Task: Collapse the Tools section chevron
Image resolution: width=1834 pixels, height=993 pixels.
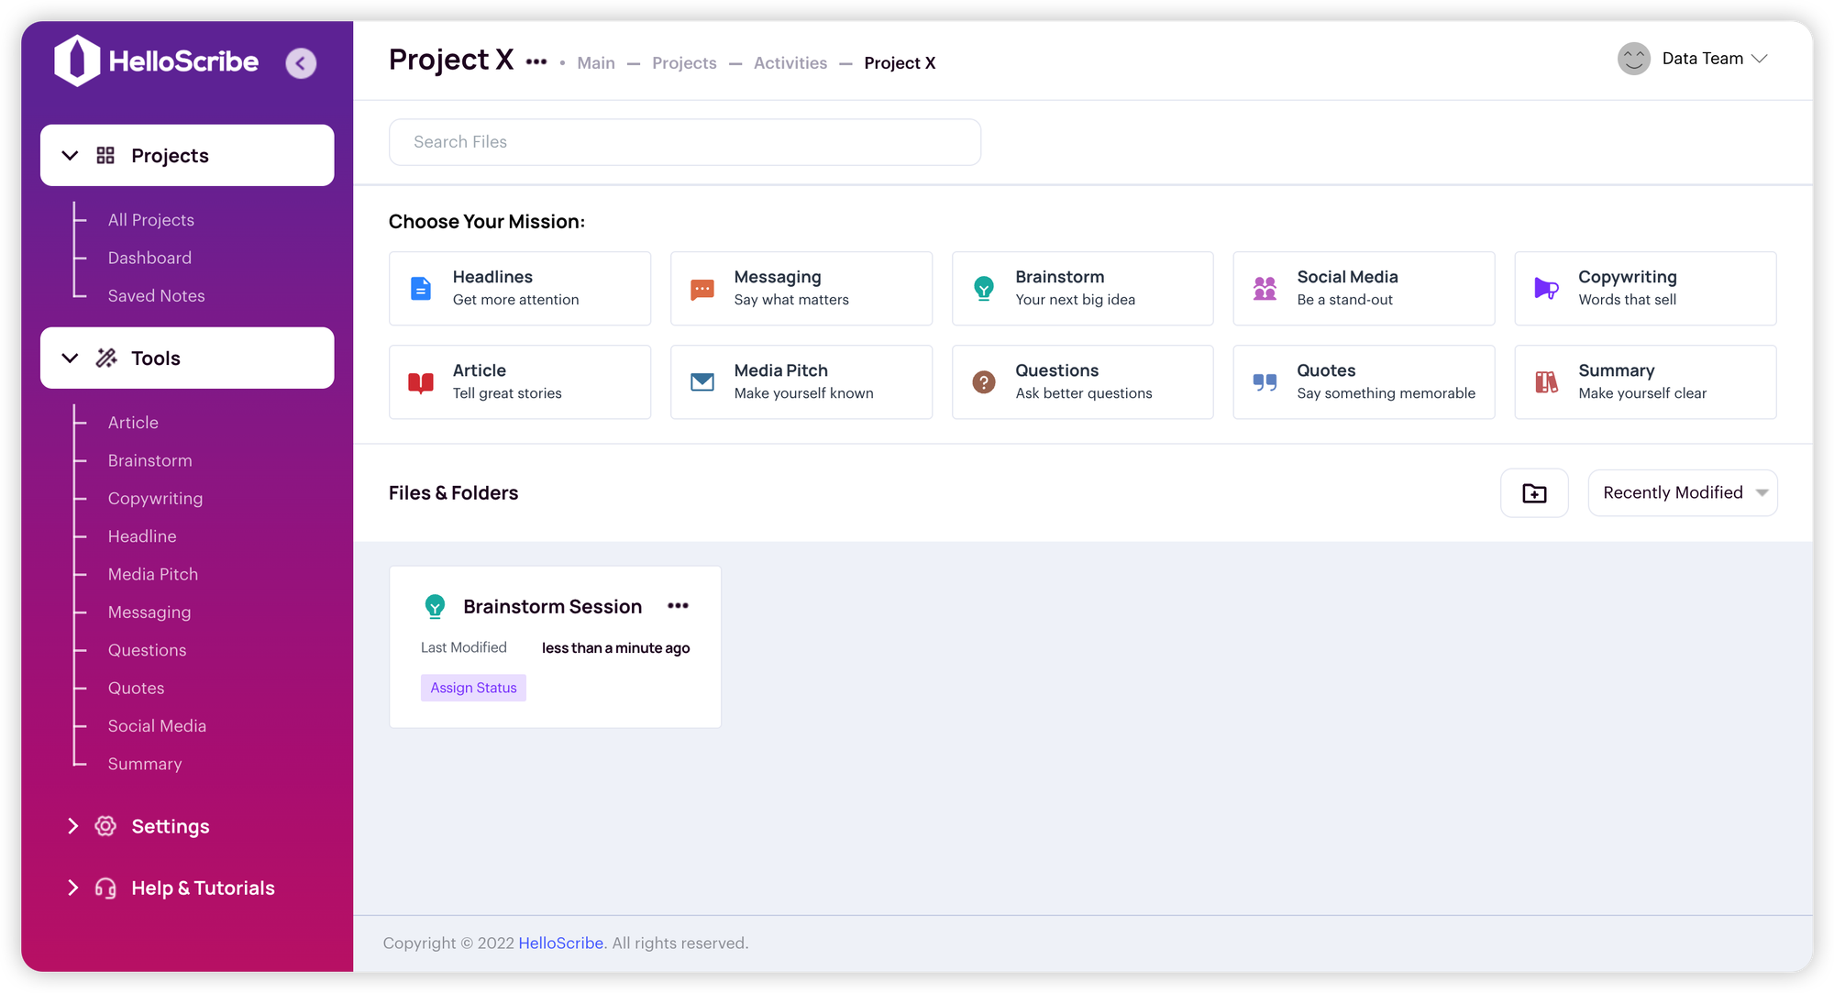Action: click(x=70, y=358)
